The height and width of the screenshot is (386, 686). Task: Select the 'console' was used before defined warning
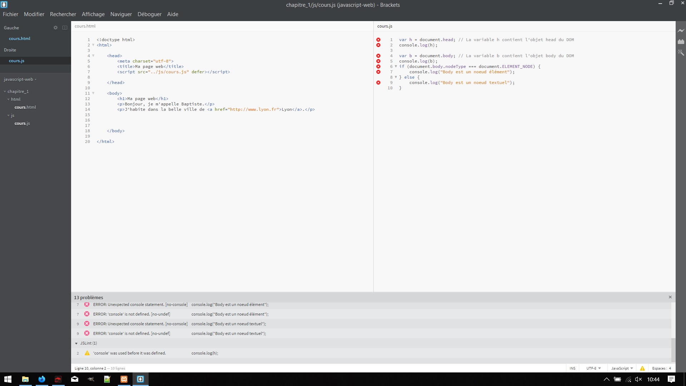[130, 353]
